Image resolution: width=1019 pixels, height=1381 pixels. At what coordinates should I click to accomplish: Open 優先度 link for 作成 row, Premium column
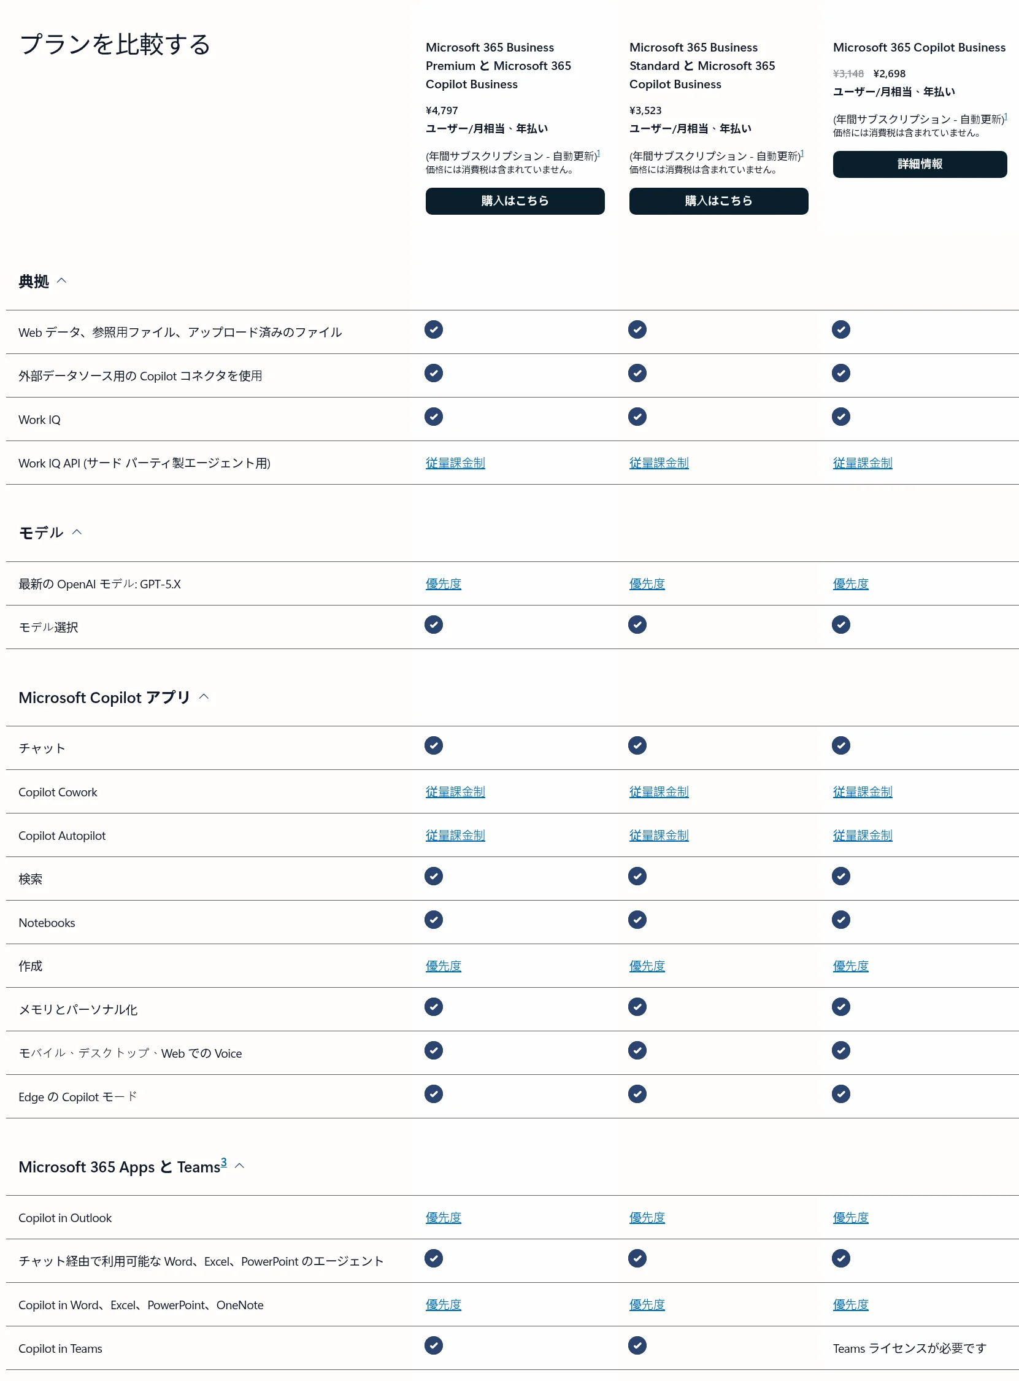coord(444,966)
